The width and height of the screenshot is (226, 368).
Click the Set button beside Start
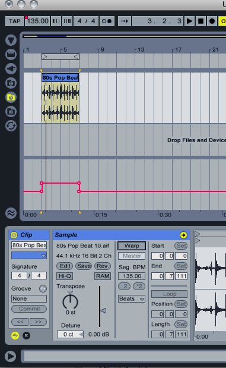pyautogui.click(x=181, y=246)
